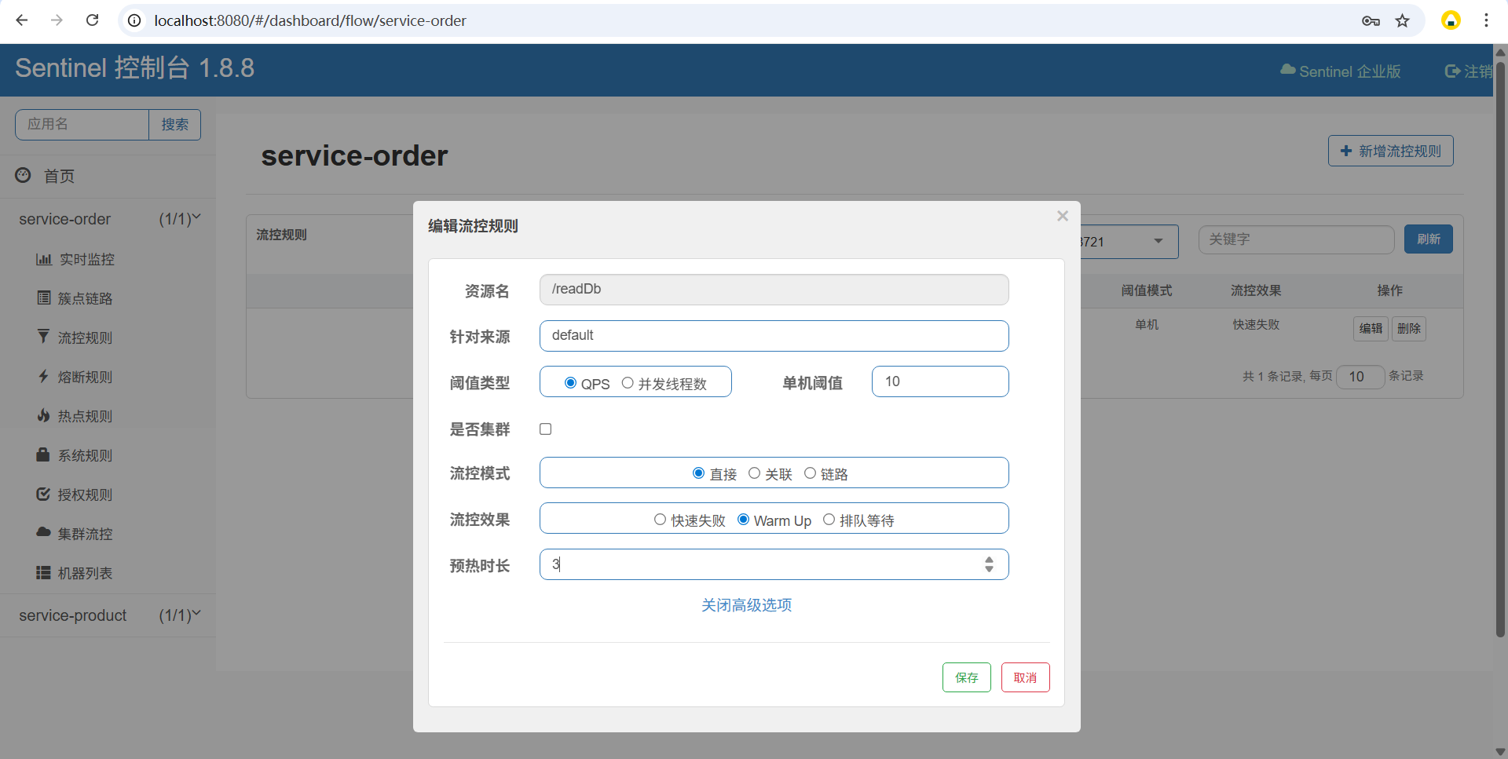The image size is (1508, 759).
Task: Click the logout arrow icon next to 注销
Action: (1453, 71)
